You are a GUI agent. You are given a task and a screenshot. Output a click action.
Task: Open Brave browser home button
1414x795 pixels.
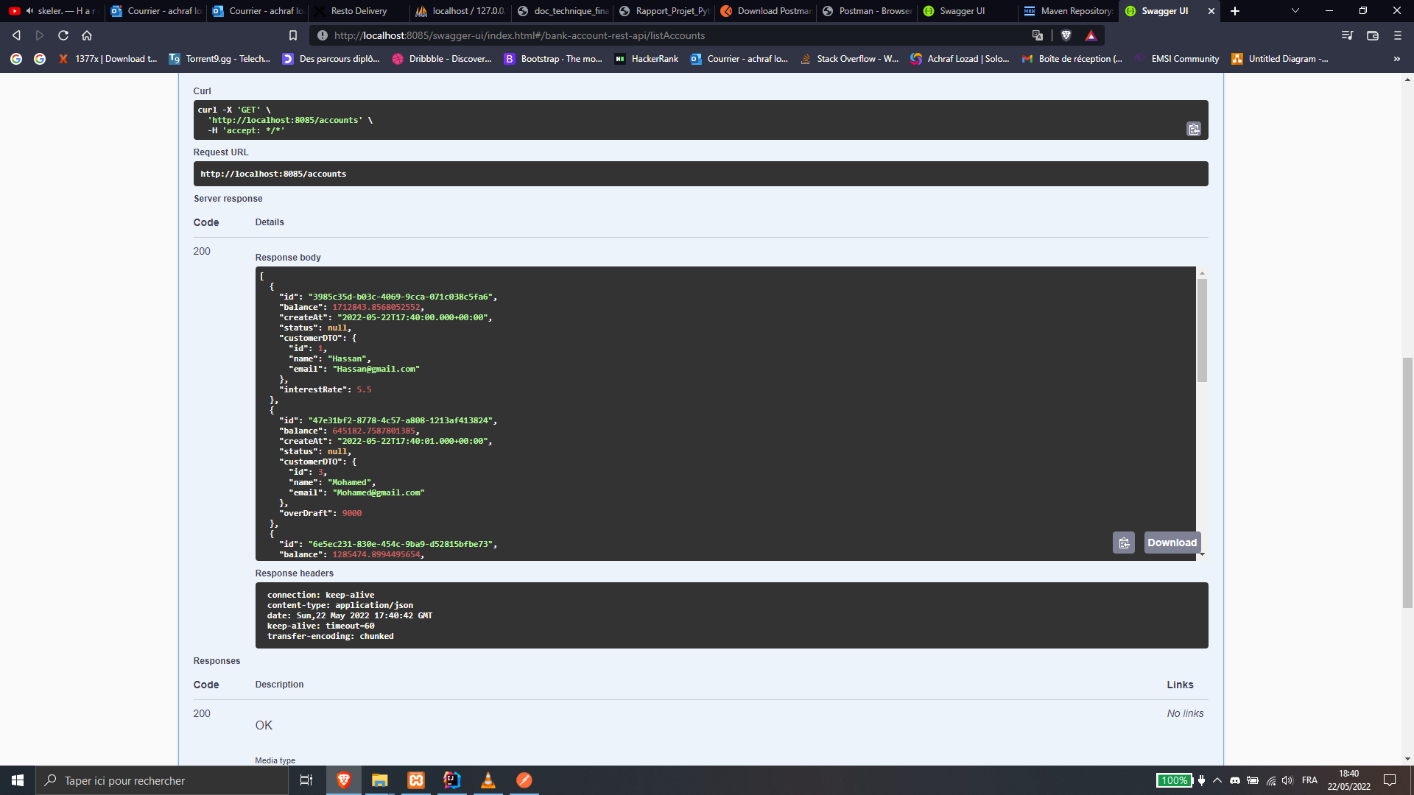click(87, 34)
